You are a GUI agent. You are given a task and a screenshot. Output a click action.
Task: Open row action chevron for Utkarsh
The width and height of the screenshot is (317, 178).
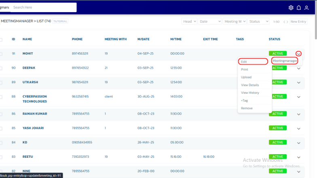tap(299, 83)
